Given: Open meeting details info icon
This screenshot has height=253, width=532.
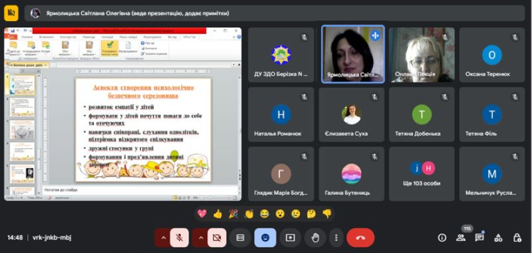Looking at the screenshot, I should click(442, 238).
